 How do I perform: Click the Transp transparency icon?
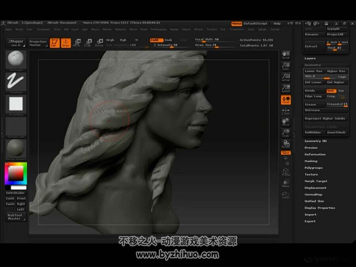[x=286, y=183]
